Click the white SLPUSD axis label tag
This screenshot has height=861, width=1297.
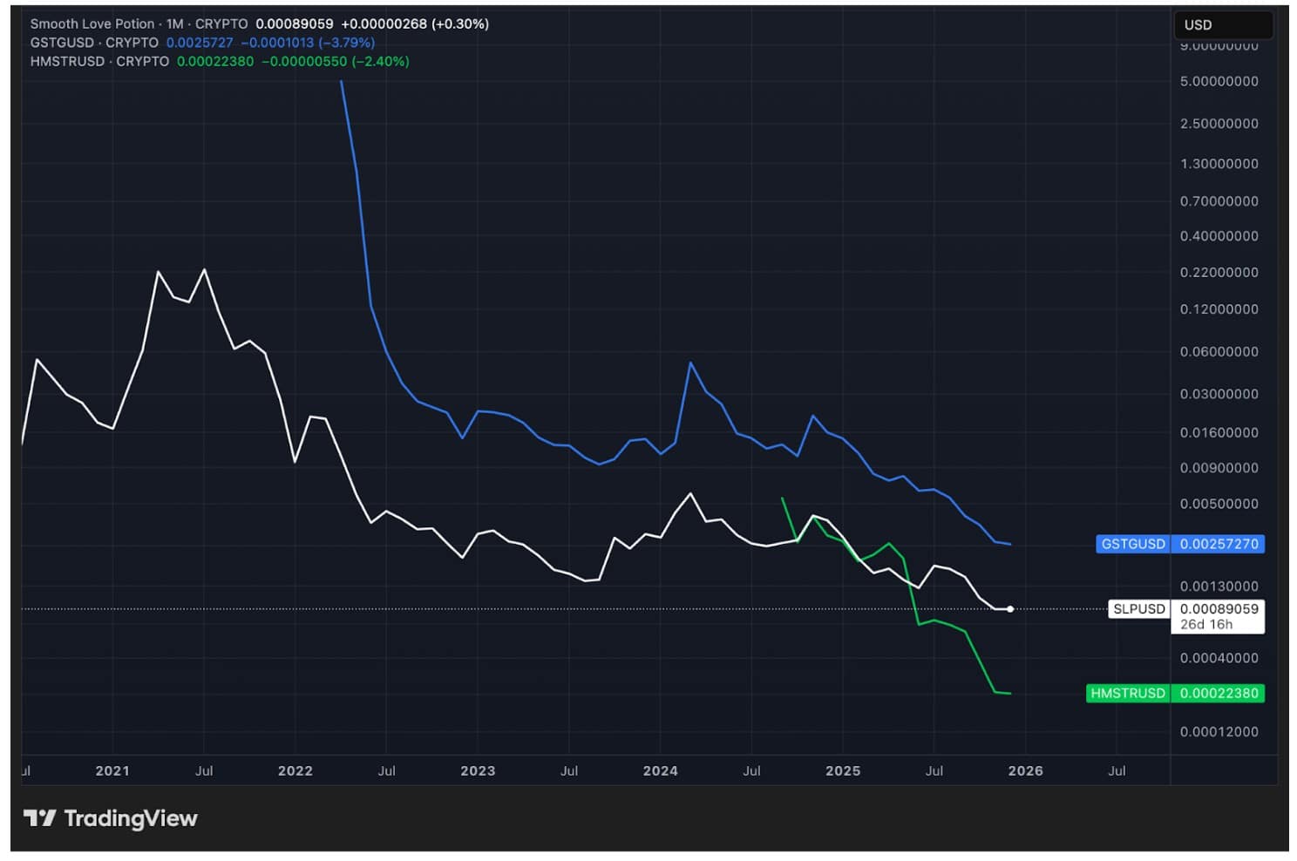coord(1138,609)
